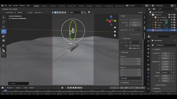Open the timeline Playback popover
This screenshot has height=99, width=177.
11,88
